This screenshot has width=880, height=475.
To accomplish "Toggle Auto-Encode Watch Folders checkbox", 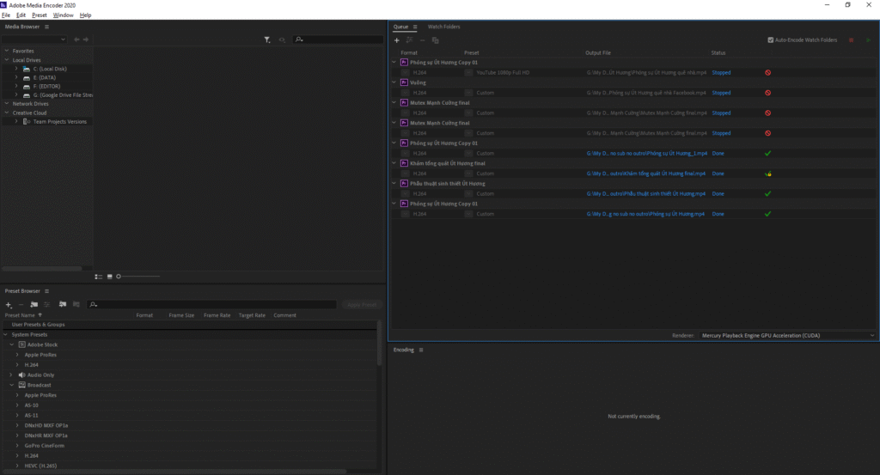I will 771,40.
